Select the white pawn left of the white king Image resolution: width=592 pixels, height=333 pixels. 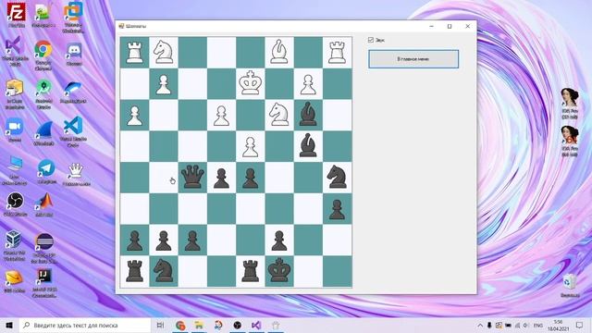[x=164, y=84]
